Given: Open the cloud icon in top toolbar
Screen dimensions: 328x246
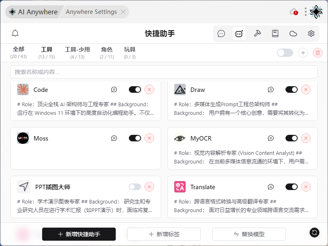Looking at the screenshot, I should (x=293, y=34).
